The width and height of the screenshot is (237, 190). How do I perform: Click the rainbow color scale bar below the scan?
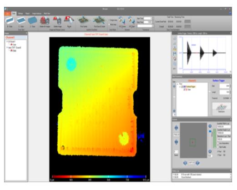pos(99,176)
